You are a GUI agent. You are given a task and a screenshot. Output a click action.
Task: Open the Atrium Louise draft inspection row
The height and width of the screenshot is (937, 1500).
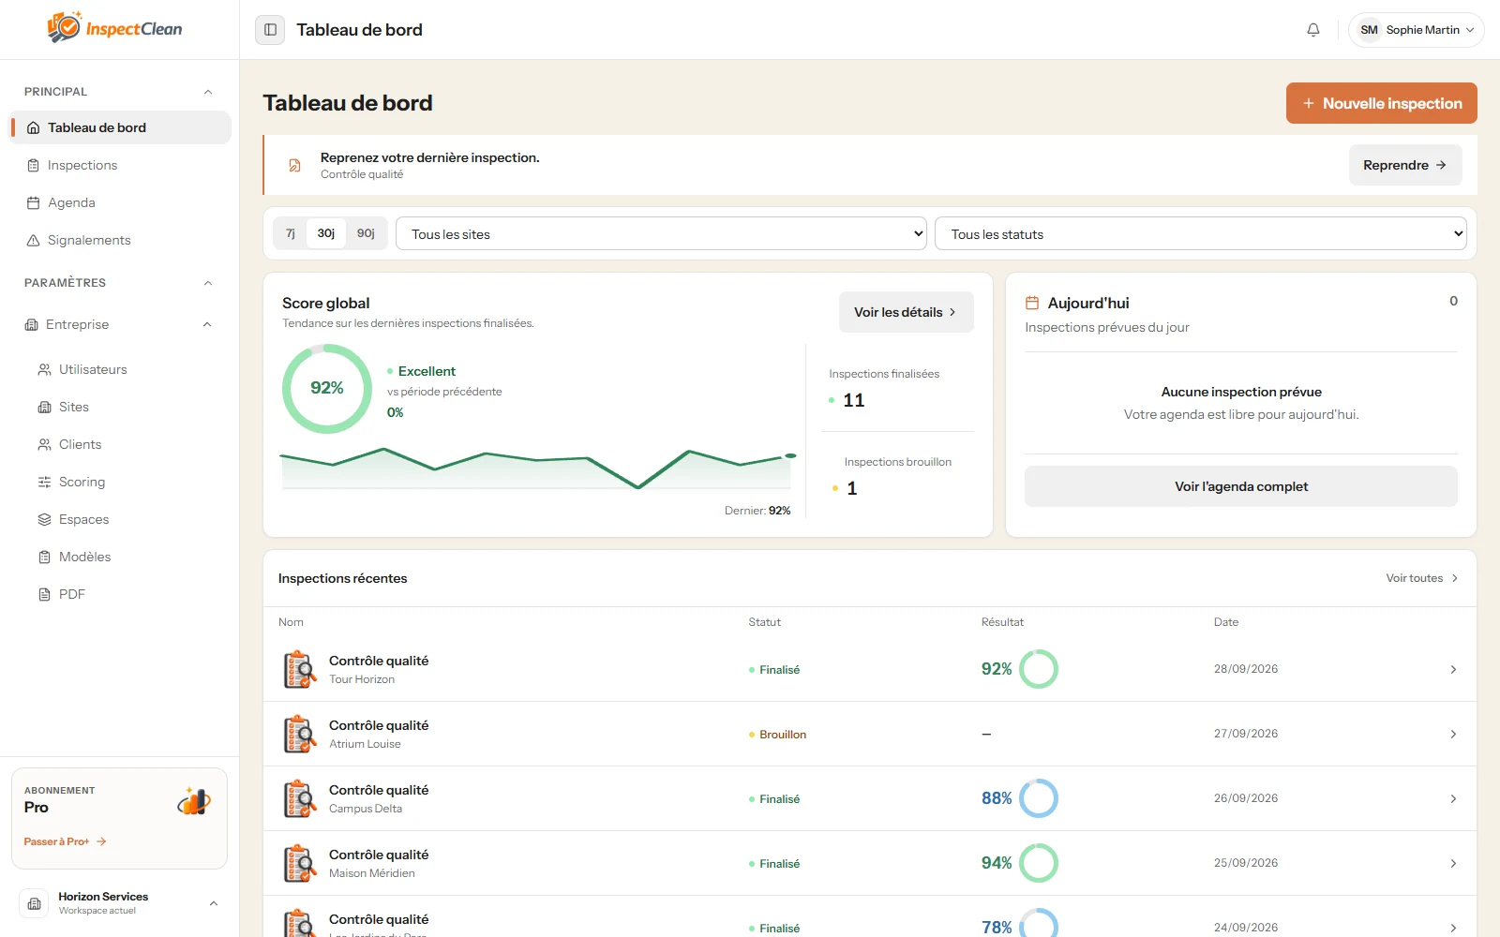pos(869,734)
